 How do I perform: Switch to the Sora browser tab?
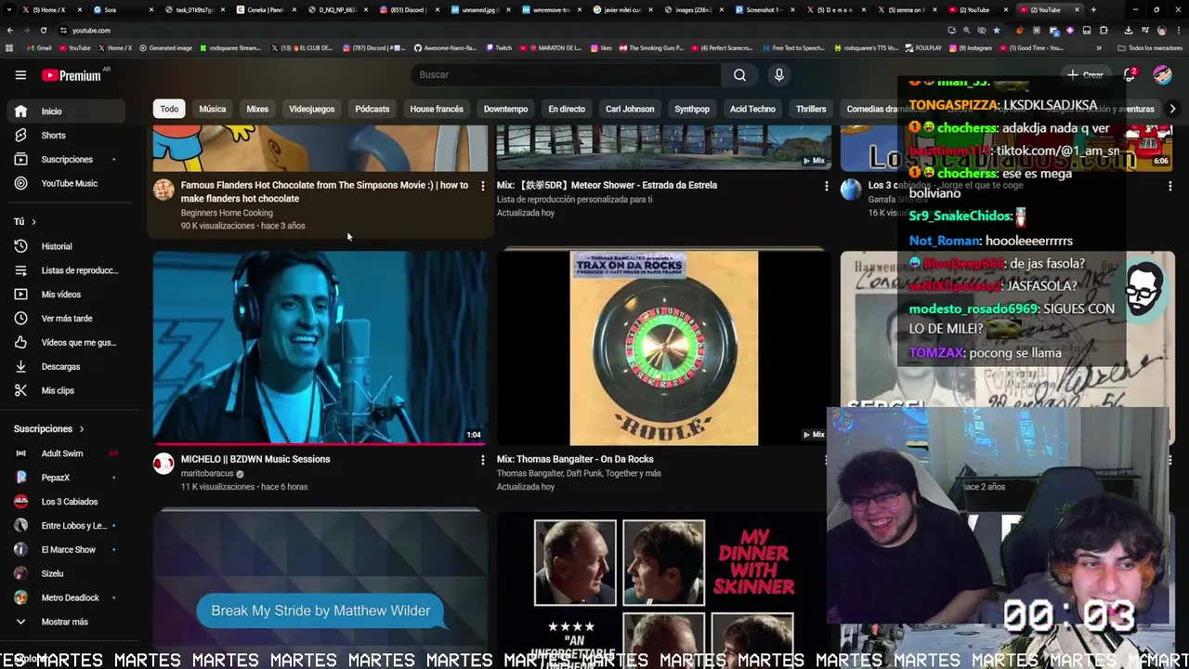[x=122, y=9]
